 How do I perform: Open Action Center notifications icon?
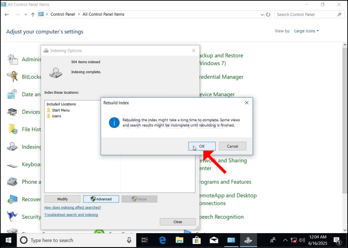pyautogui.click(x=337, y=240)
